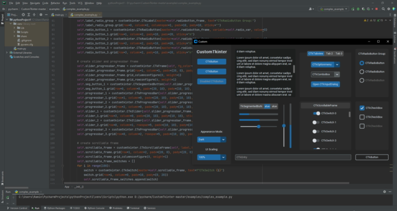Viewport: 397px width, 211px height.
Task: Open the Problems tool window
Action: (117, 207)
